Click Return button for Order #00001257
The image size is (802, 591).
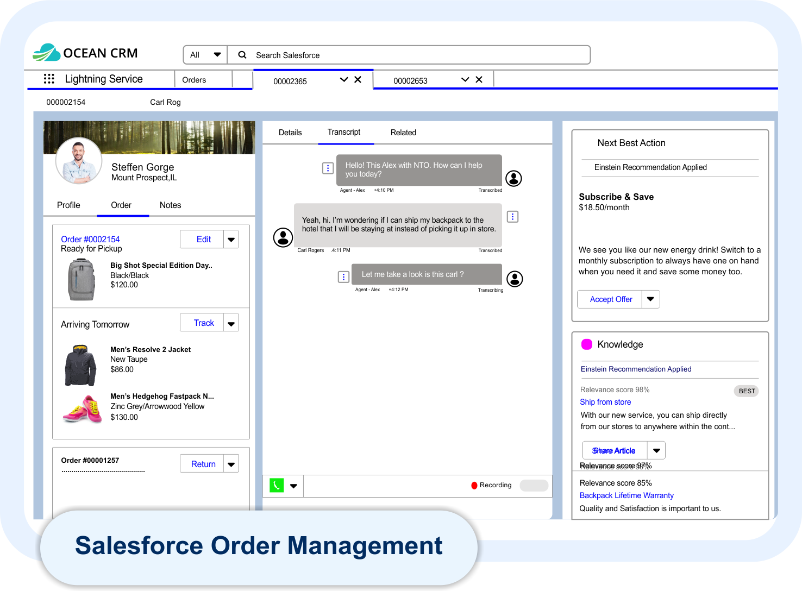pyautogui.click(x=203, y=464)
